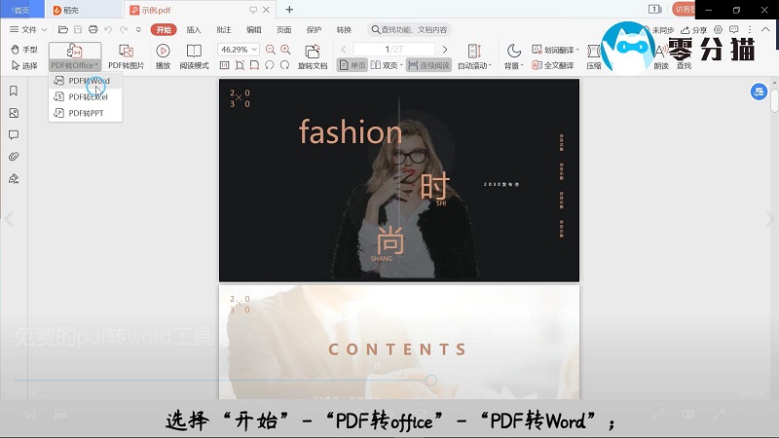Go to previous page arrow
The image size is (779, 438).
pos(344,50)
